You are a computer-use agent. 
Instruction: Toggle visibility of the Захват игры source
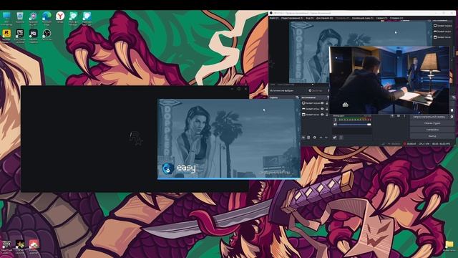(x=322, y=109)
